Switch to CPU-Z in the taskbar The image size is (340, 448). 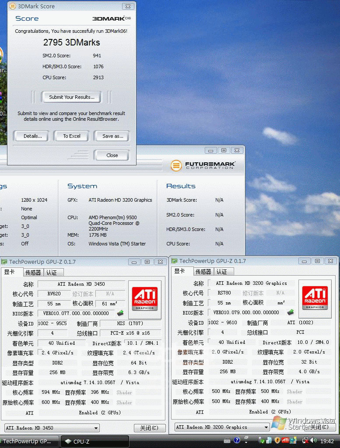[x=95, y=441]
